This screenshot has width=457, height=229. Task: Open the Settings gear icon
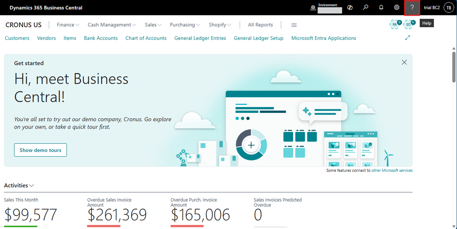396,8
